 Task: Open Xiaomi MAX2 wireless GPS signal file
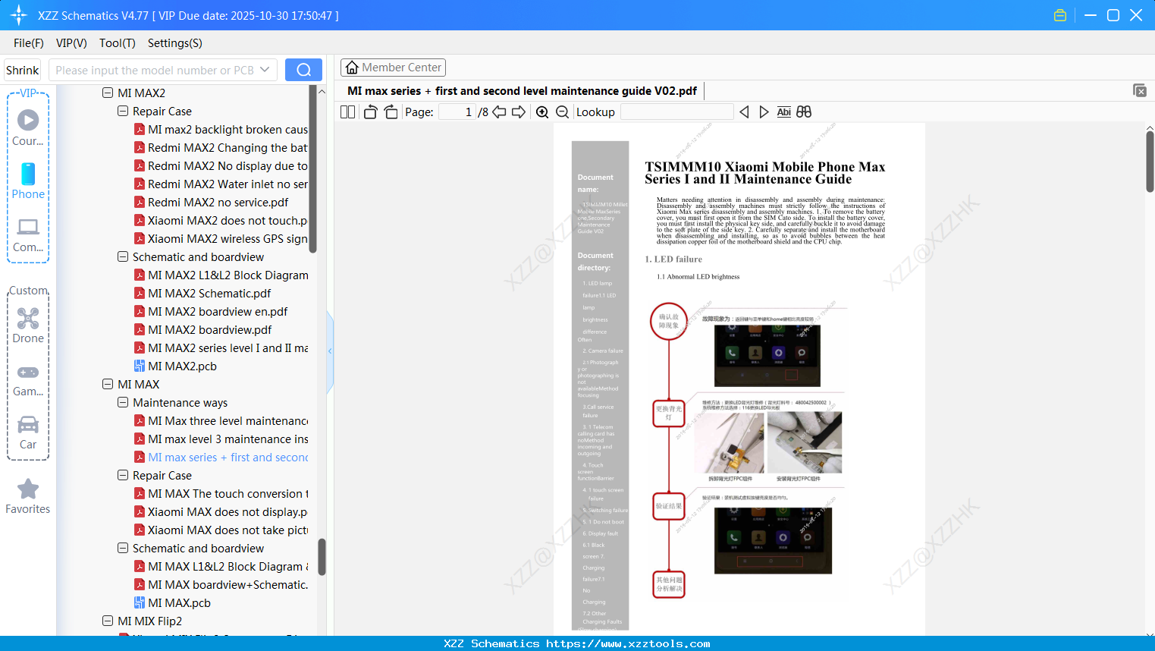(x=228, y=238)
